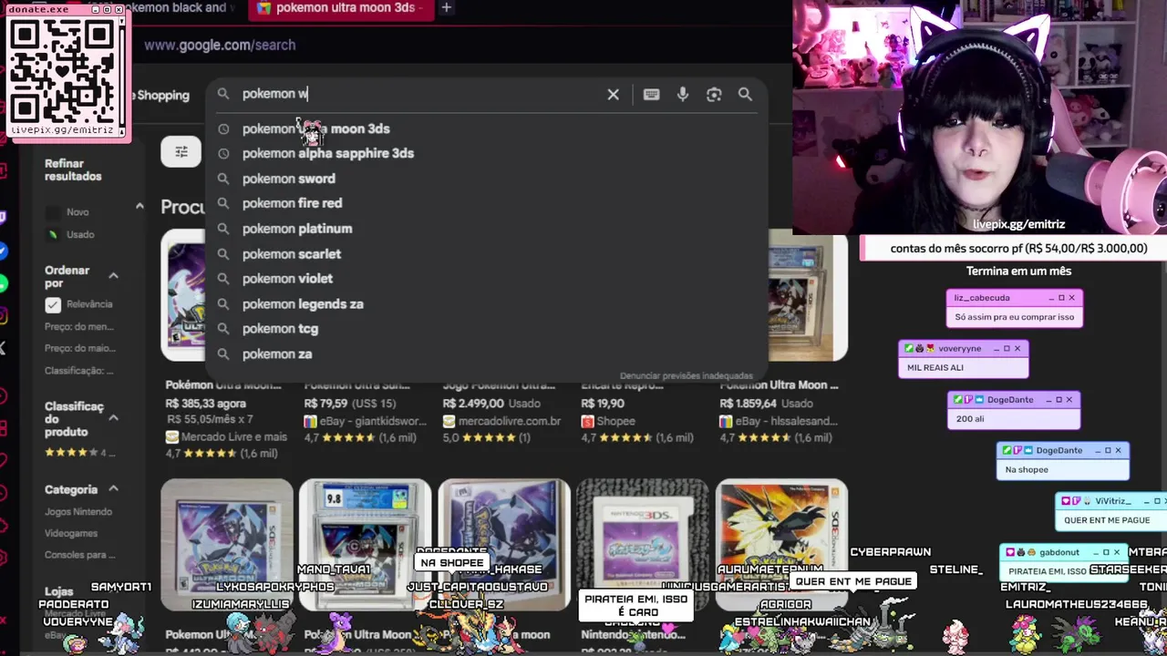Click search icon beside pokemon tcg suggestion
Viewport: 1167px width, 656px height.
223,329
